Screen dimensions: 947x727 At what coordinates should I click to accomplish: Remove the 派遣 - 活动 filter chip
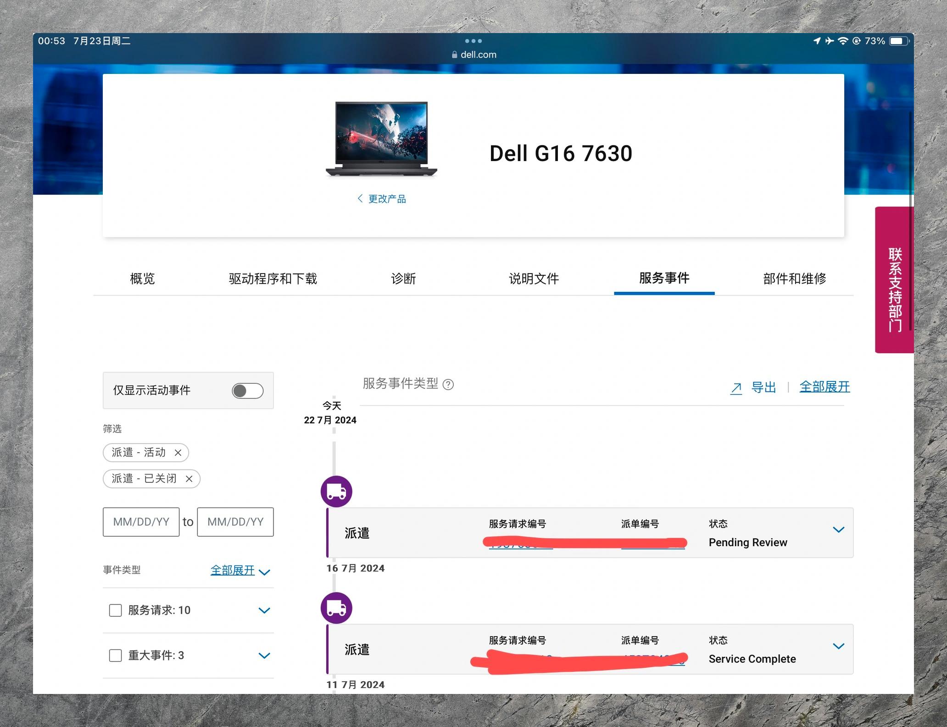pyautogui.click(x=178, y=453)
